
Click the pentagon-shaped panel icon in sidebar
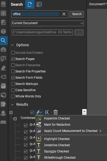point(3,95)
